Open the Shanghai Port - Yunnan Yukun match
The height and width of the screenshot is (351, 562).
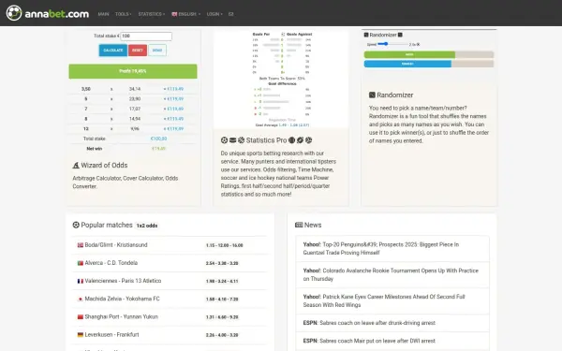click(x=121, y=316)
